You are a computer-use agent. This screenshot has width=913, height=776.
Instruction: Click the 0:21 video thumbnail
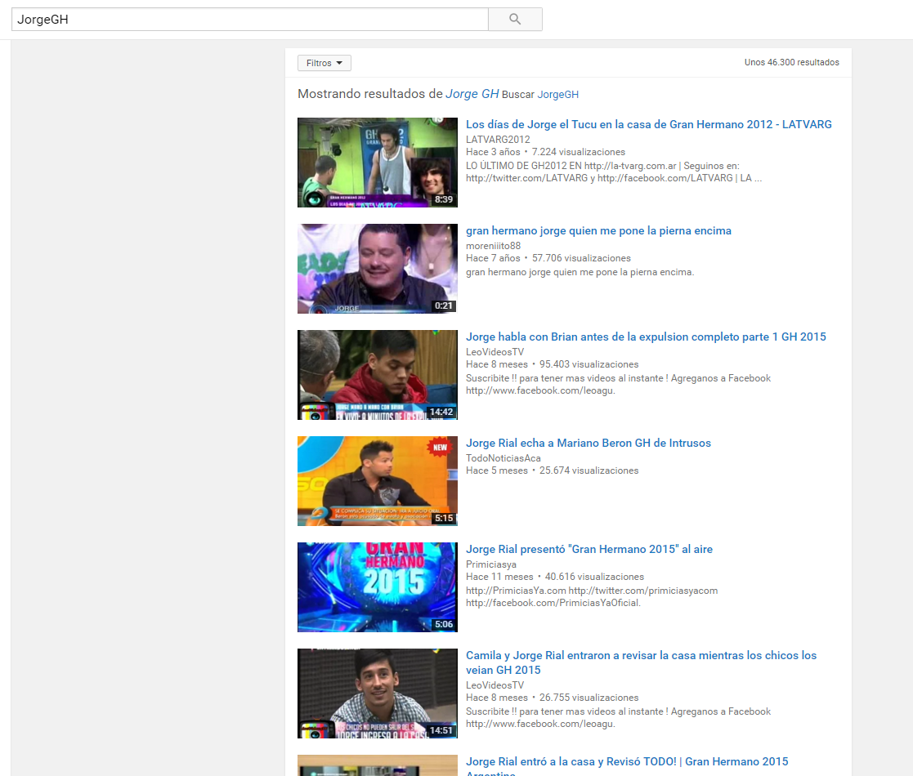click(377, 269)
